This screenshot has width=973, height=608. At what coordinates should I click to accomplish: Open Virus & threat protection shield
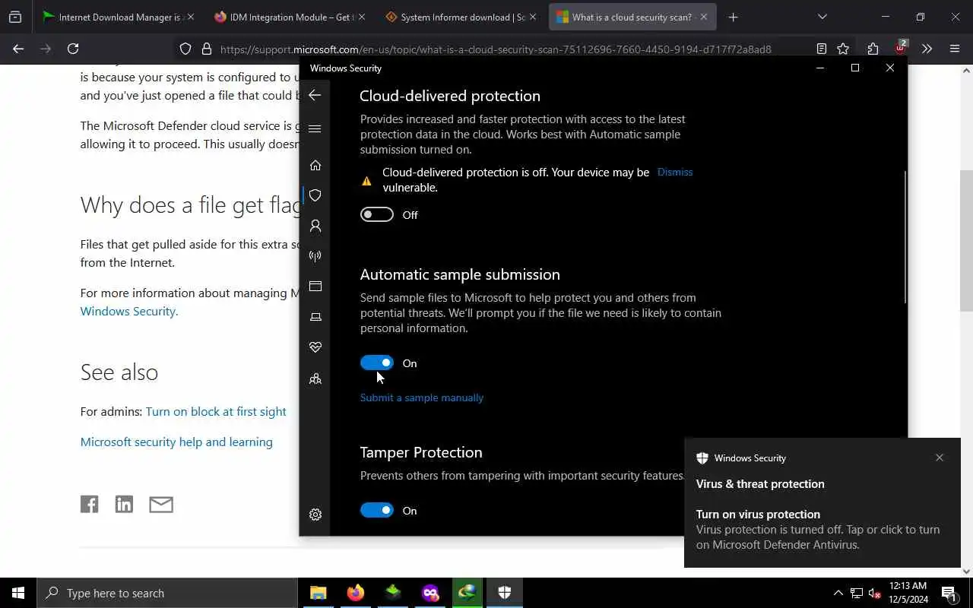[315, 195]
